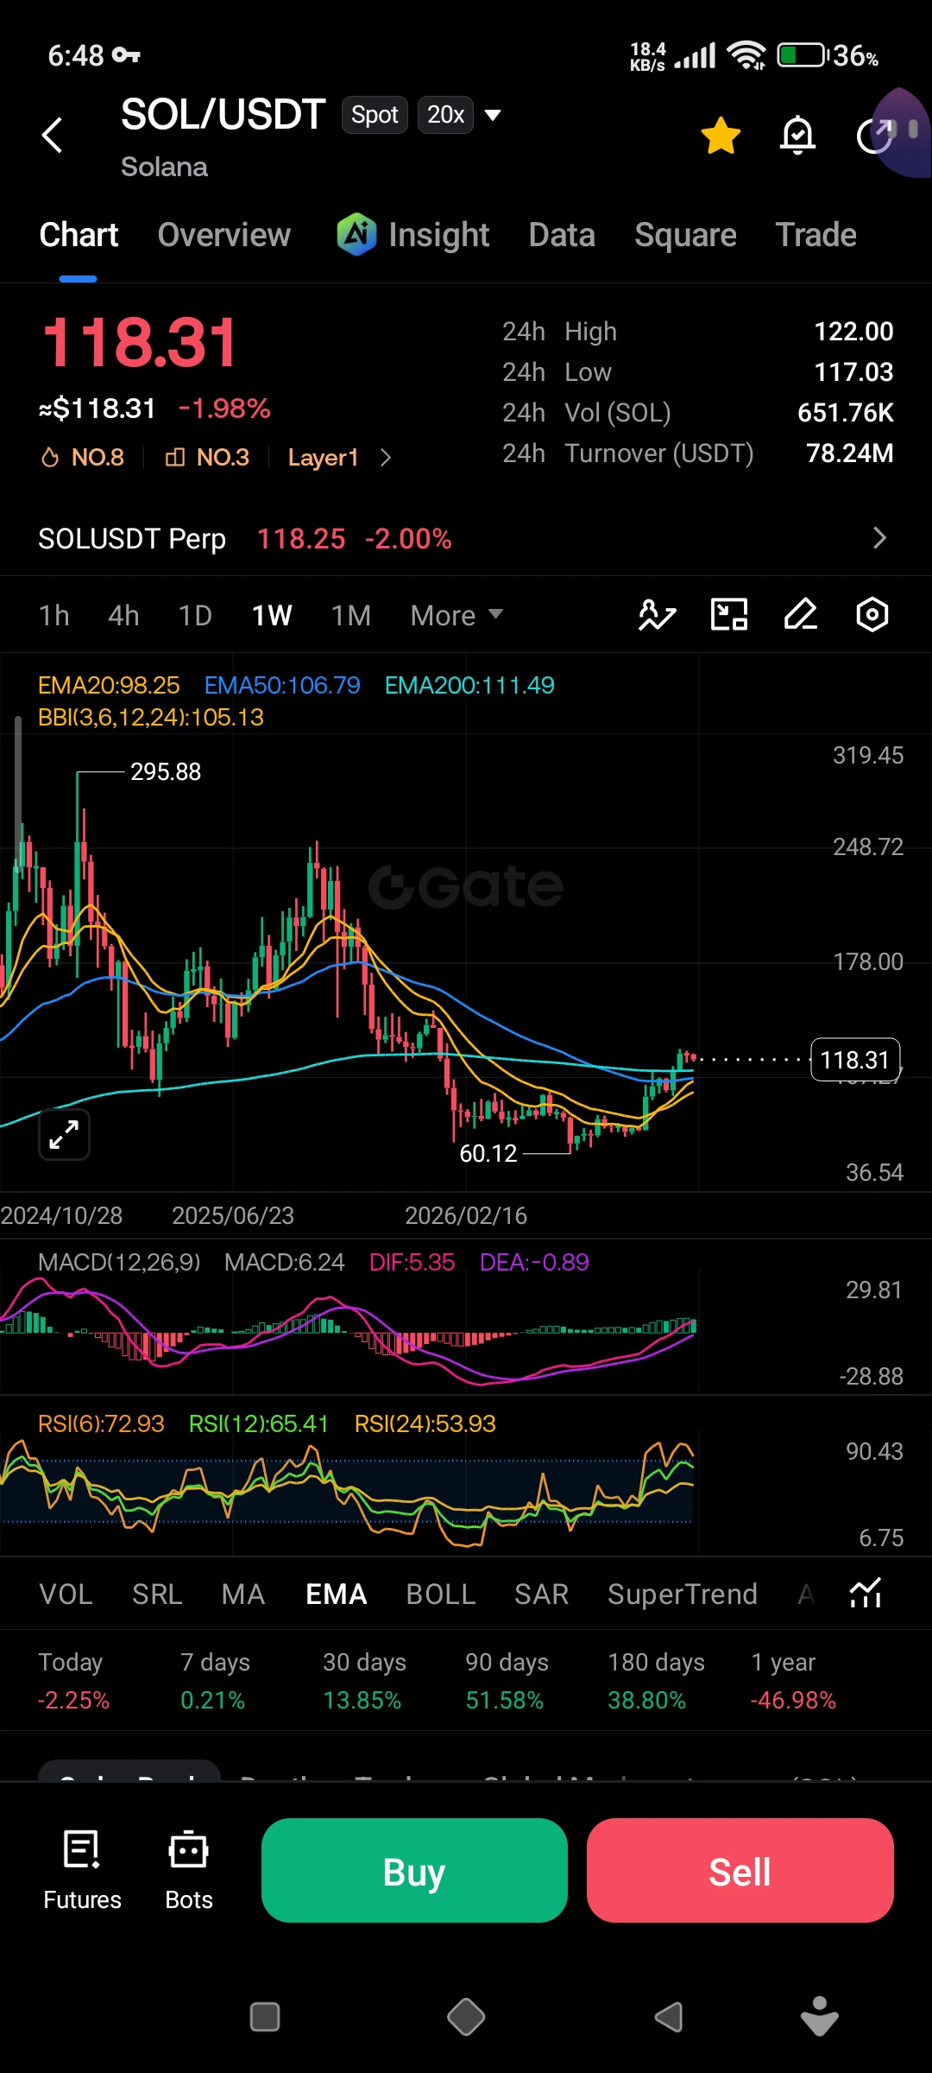Screen dimensions: 932x2073
Task: Toggle the favorite star for SOL/USDT
Action: (x=721, y=136)
